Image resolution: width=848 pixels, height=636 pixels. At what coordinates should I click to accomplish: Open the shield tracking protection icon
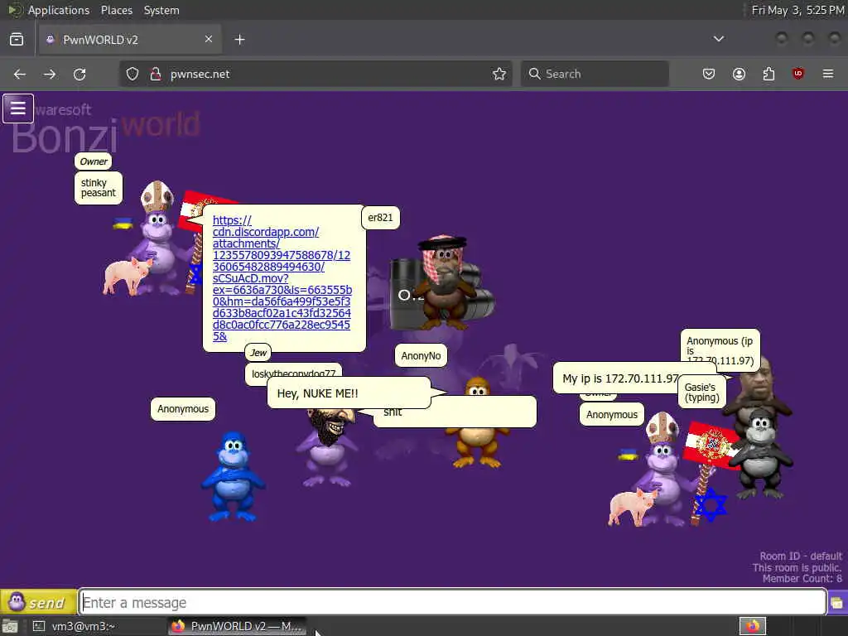point(132,74)
